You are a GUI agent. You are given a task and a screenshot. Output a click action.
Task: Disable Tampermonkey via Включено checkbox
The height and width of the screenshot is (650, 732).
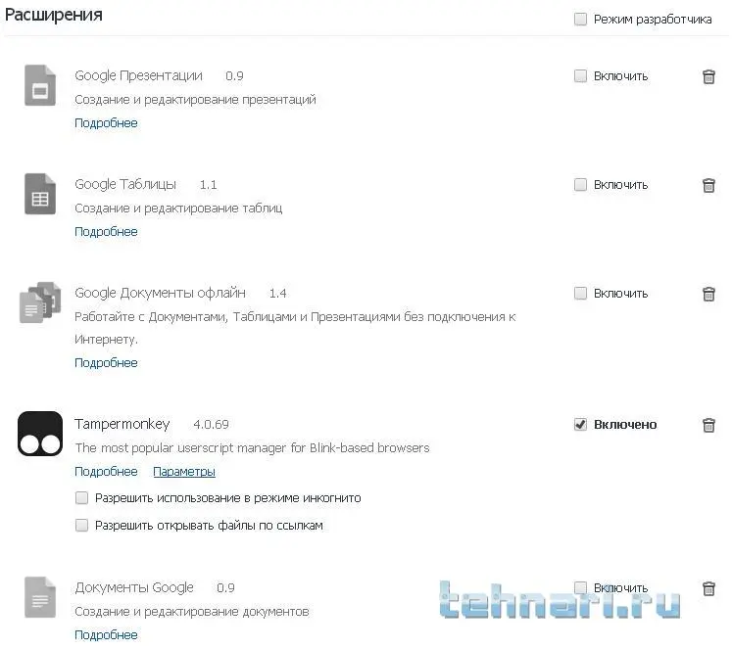[x=580, y=424]
